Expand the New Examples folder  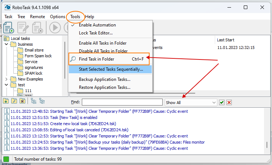[7, 79]
